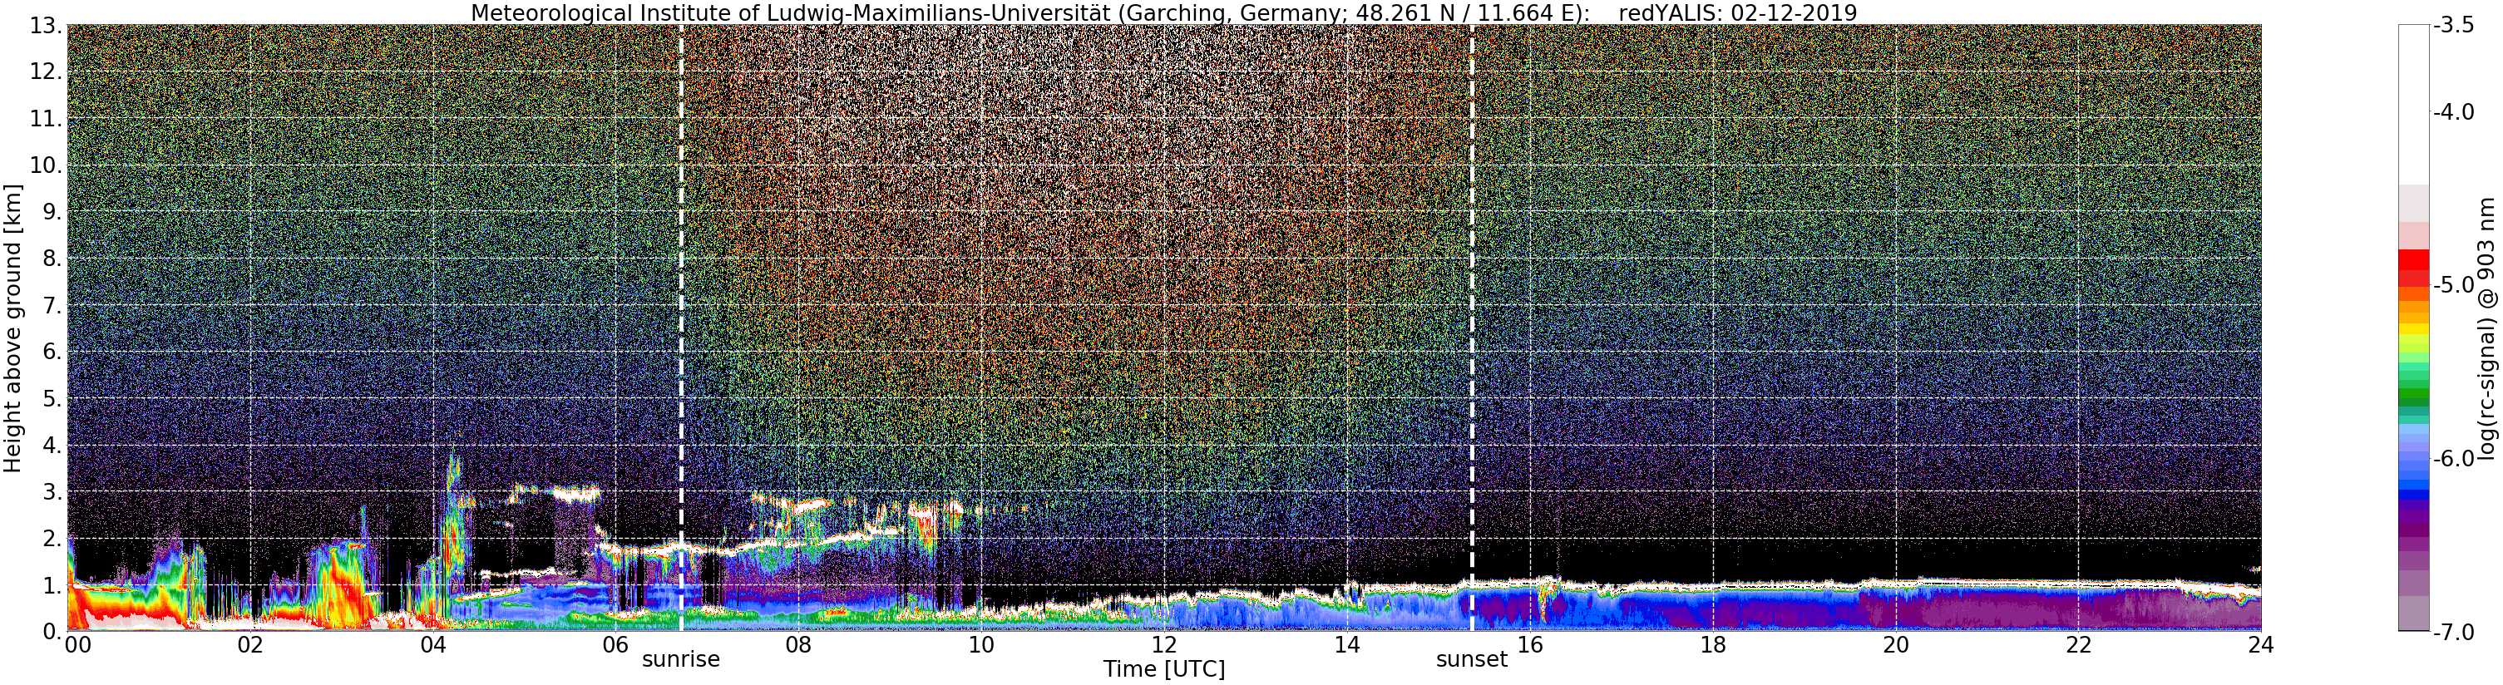This screenshot has height=685, width=2503.
Task: Click the '08' time tick label
Action: point(797,644)
